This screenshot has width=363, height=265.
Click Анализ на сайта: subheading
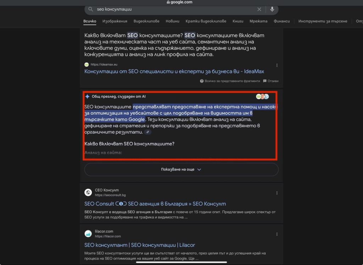click(x=103, y=153)
